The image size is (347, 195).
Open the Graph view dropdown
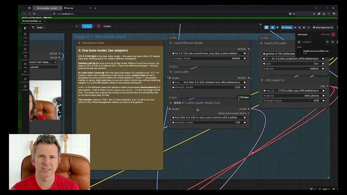click(39, 27)
